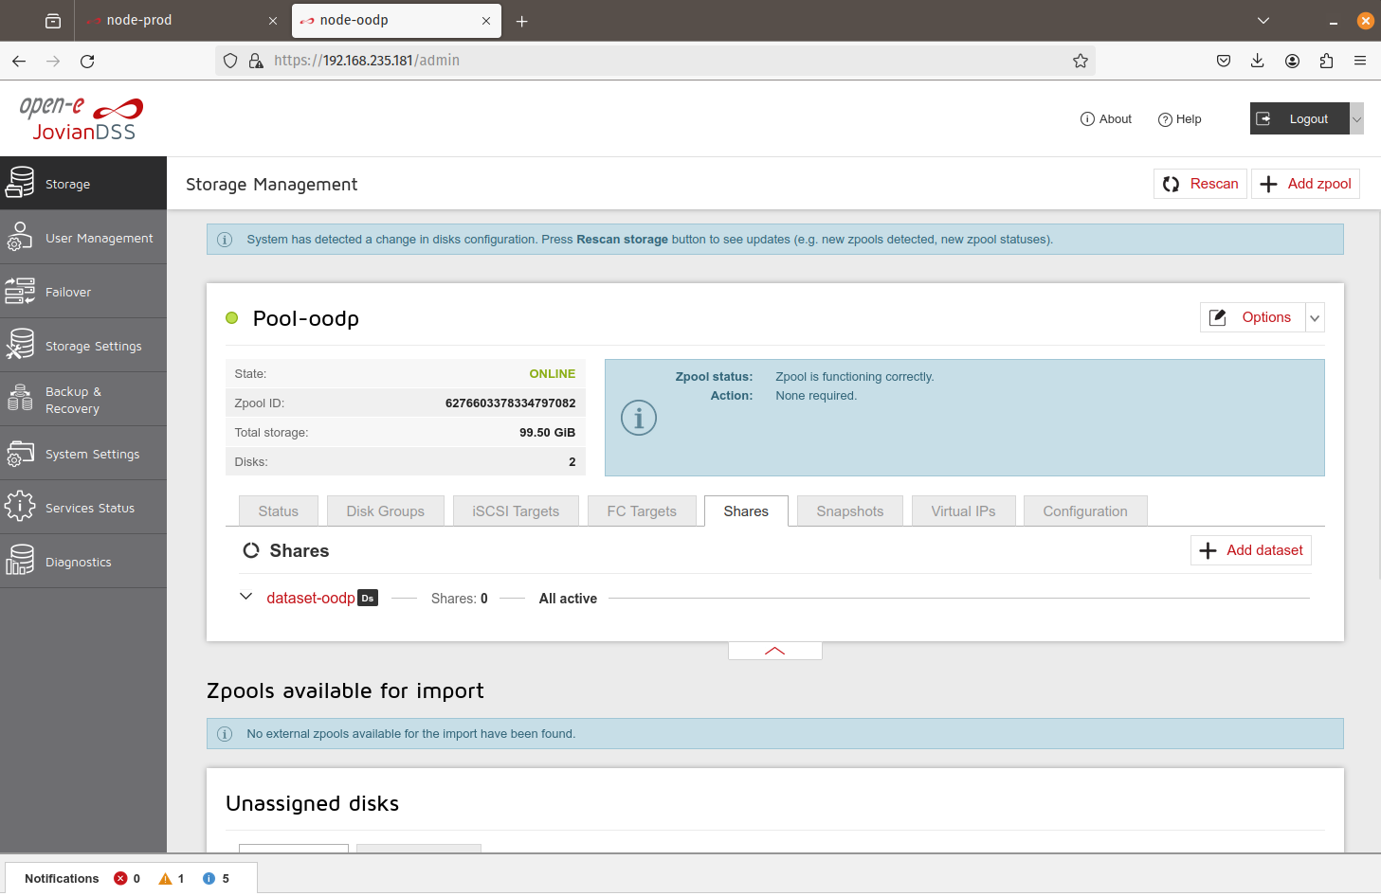Click the Zpool ID value 6276603378334797082
The height and width of the screenshot is (896, 1381).
(x=510, y=403)
